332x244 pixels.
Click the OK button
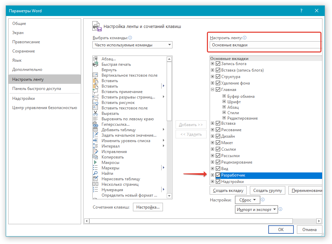pos(281,230)
